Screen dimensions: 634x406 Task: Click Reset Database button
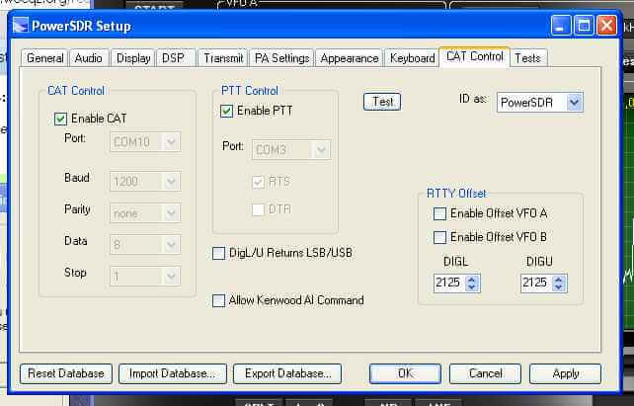coord(66,373)
